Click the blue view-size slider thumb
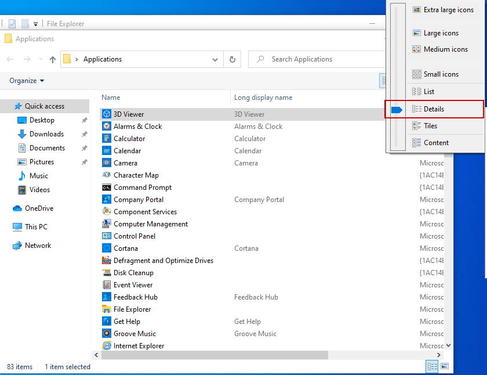Image resolution: width=487 pixels, height=375 pixels. (397, 109)
